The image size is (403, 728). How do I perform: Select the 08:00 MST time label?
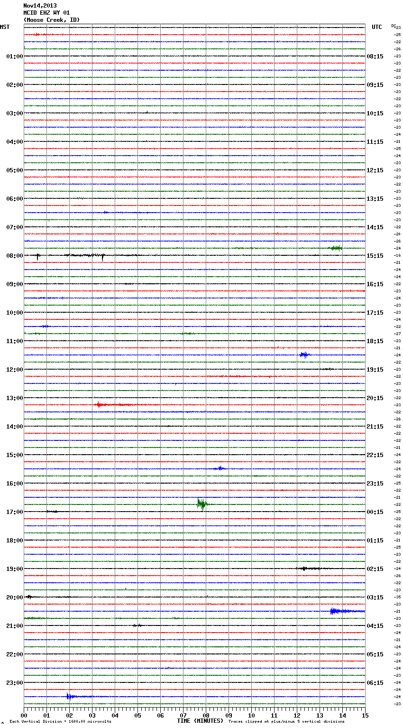click(14, 256)
